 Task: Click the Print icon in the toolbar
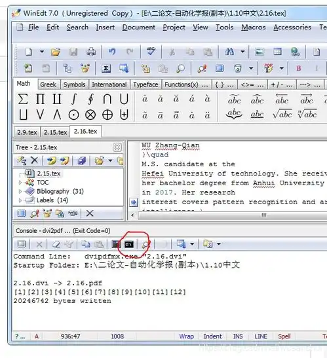91,52
